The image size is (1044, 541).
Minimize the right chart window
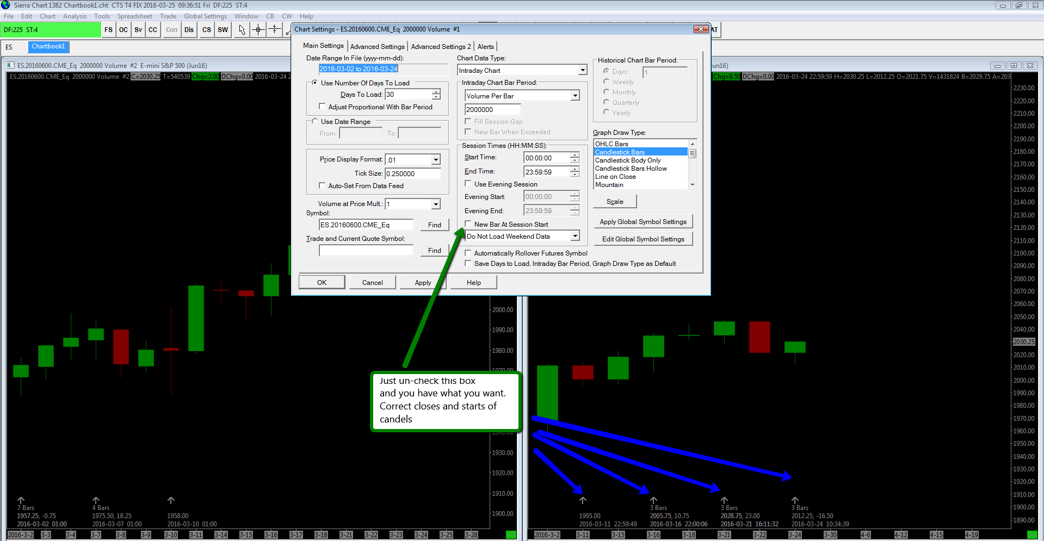(997, 65)
